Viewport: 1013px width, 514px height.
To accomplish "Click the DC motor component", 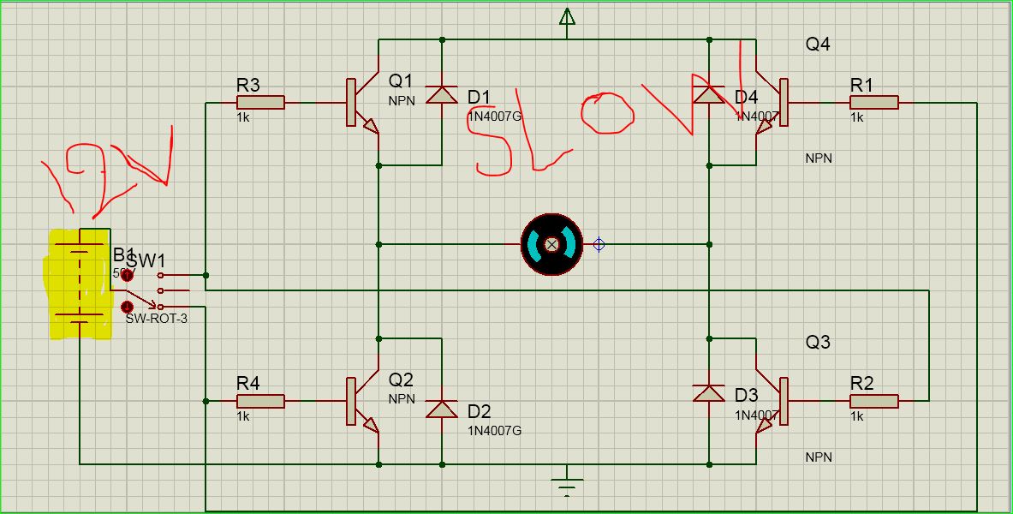I will [x=551, y=244].
